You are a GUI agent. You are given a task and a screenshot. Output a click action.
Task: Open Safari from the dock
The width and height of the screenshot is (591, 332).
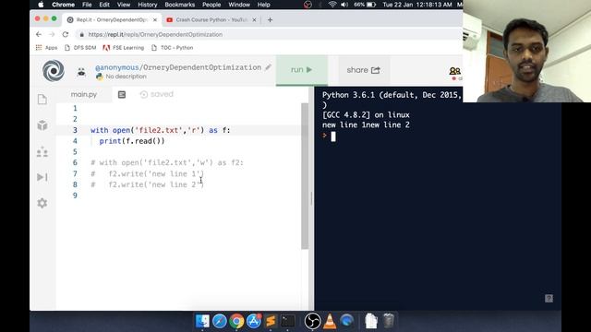[x=220, y=321]
